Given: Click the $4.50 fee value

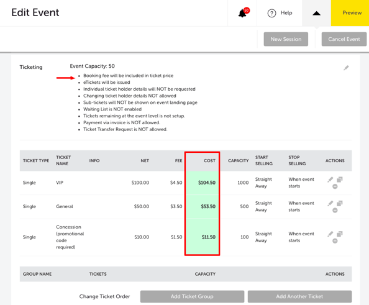Looking at the screenshot, I should tap(176, 183).
